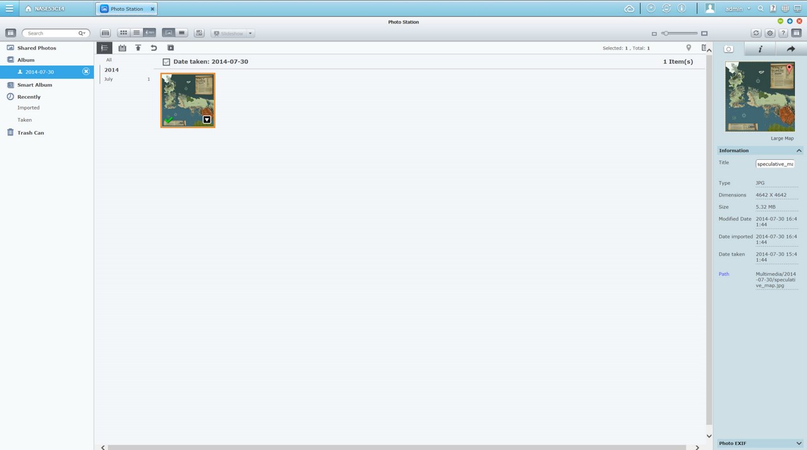Toggle the timeline tree panel icon
Screen dimensions: 807x450
pyautogui.click(x=105, y=48)
